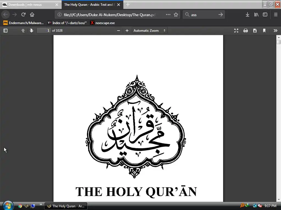Click the muted volume tray icon
Image resolution: width=281 pixels, height=210 pixels.
pos(260,206)
